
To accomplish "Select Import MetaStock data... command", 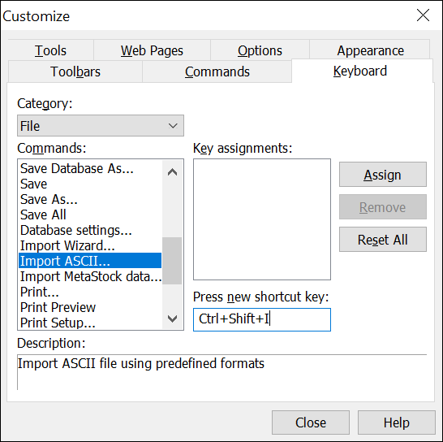I will click(90, 276).
